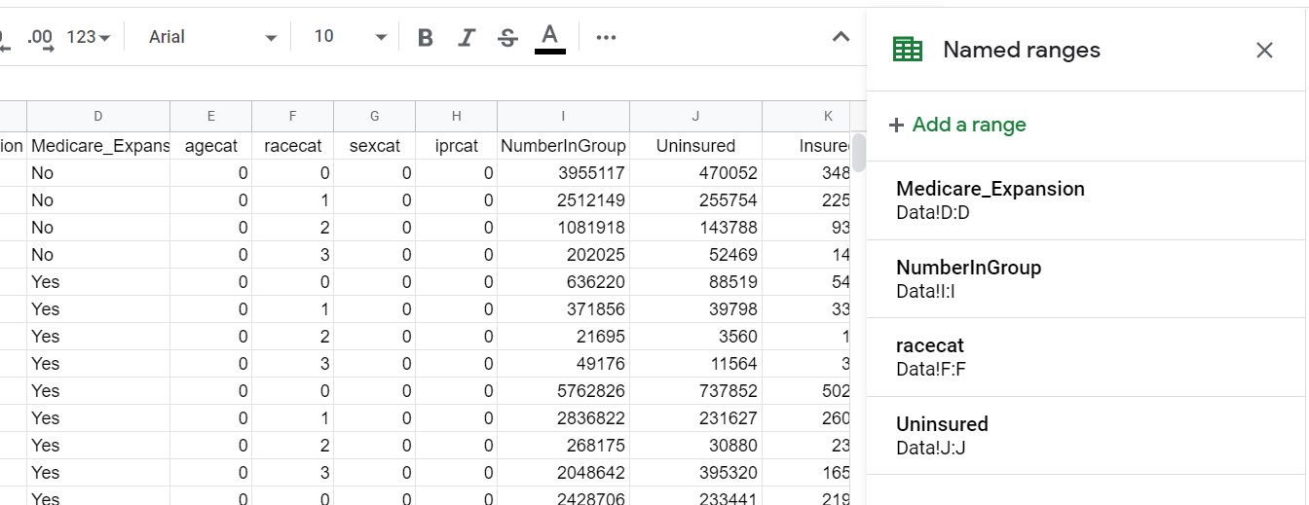Screen dimensions: 1309x505
Task: Select column E header
Action: click(211, 117)
